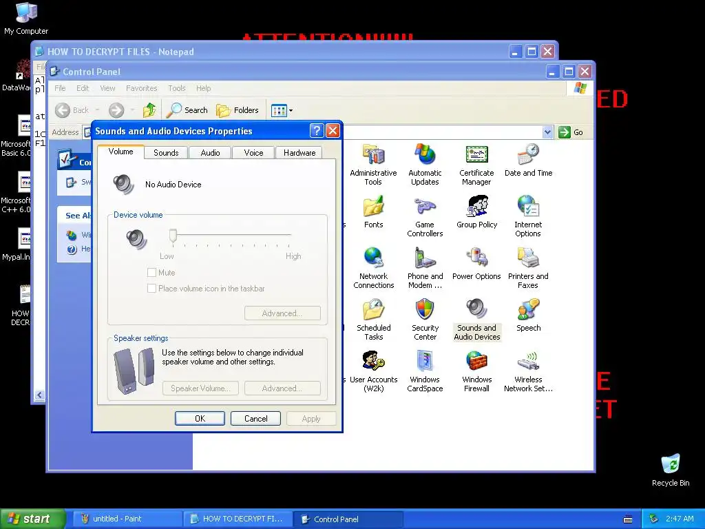Open the Edit menu in Control Panel
The image size is (705, 529).
pyautogui.click(x=83, y=88)
